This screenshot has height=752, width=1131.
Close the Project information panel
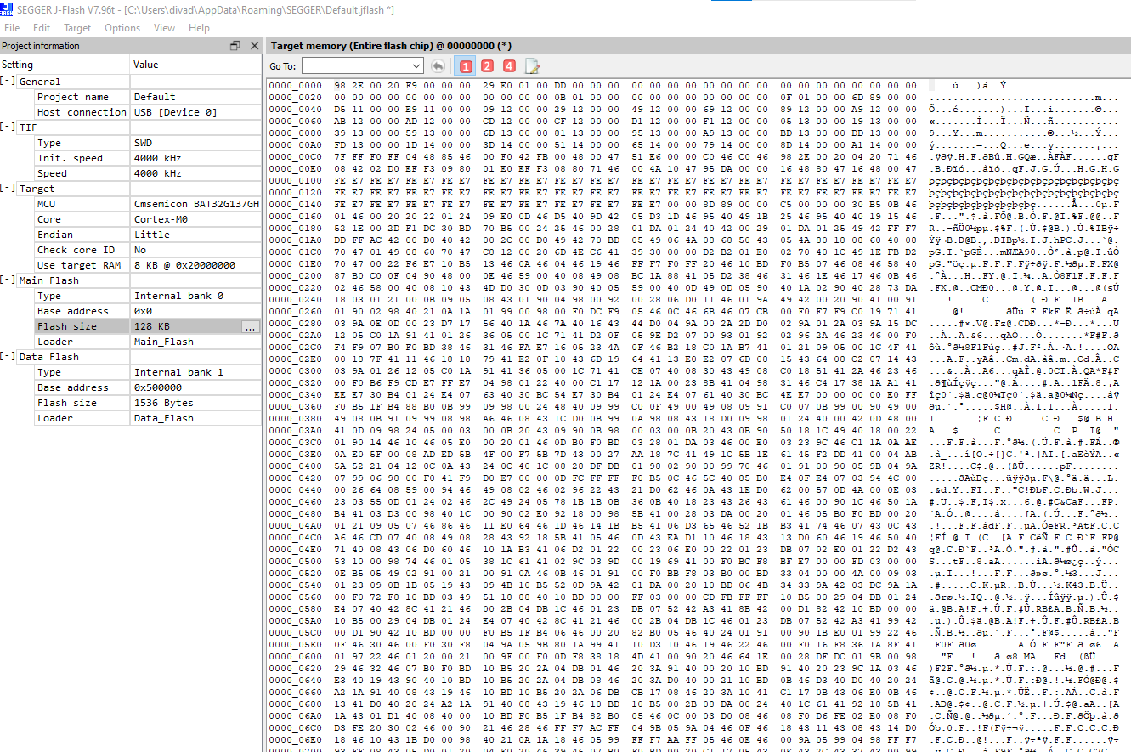click(253, 46)
